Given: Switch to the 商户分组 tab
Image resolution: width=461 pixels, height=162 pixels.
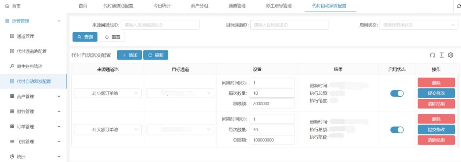Looking at the screenshot, I should tap(199, 6).
